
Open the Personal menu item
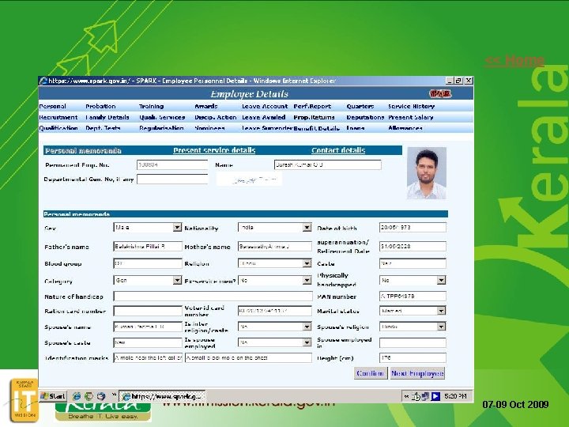pos(53,107)
